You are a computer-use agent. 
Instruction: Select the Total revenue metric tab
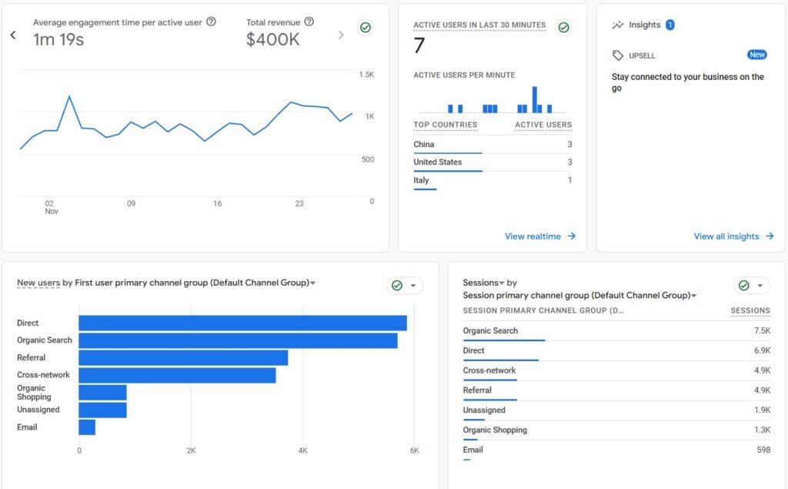(x=273, y=22)
